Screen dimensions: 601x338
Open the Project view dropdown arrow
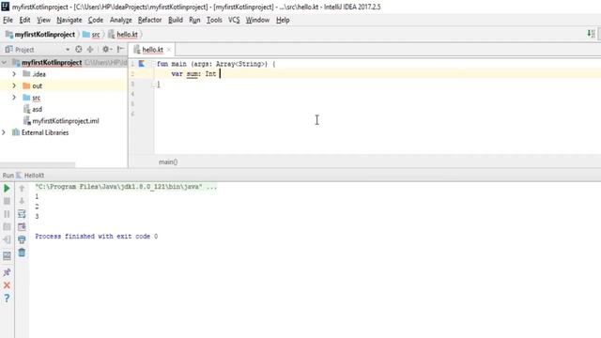click(68, 50)
